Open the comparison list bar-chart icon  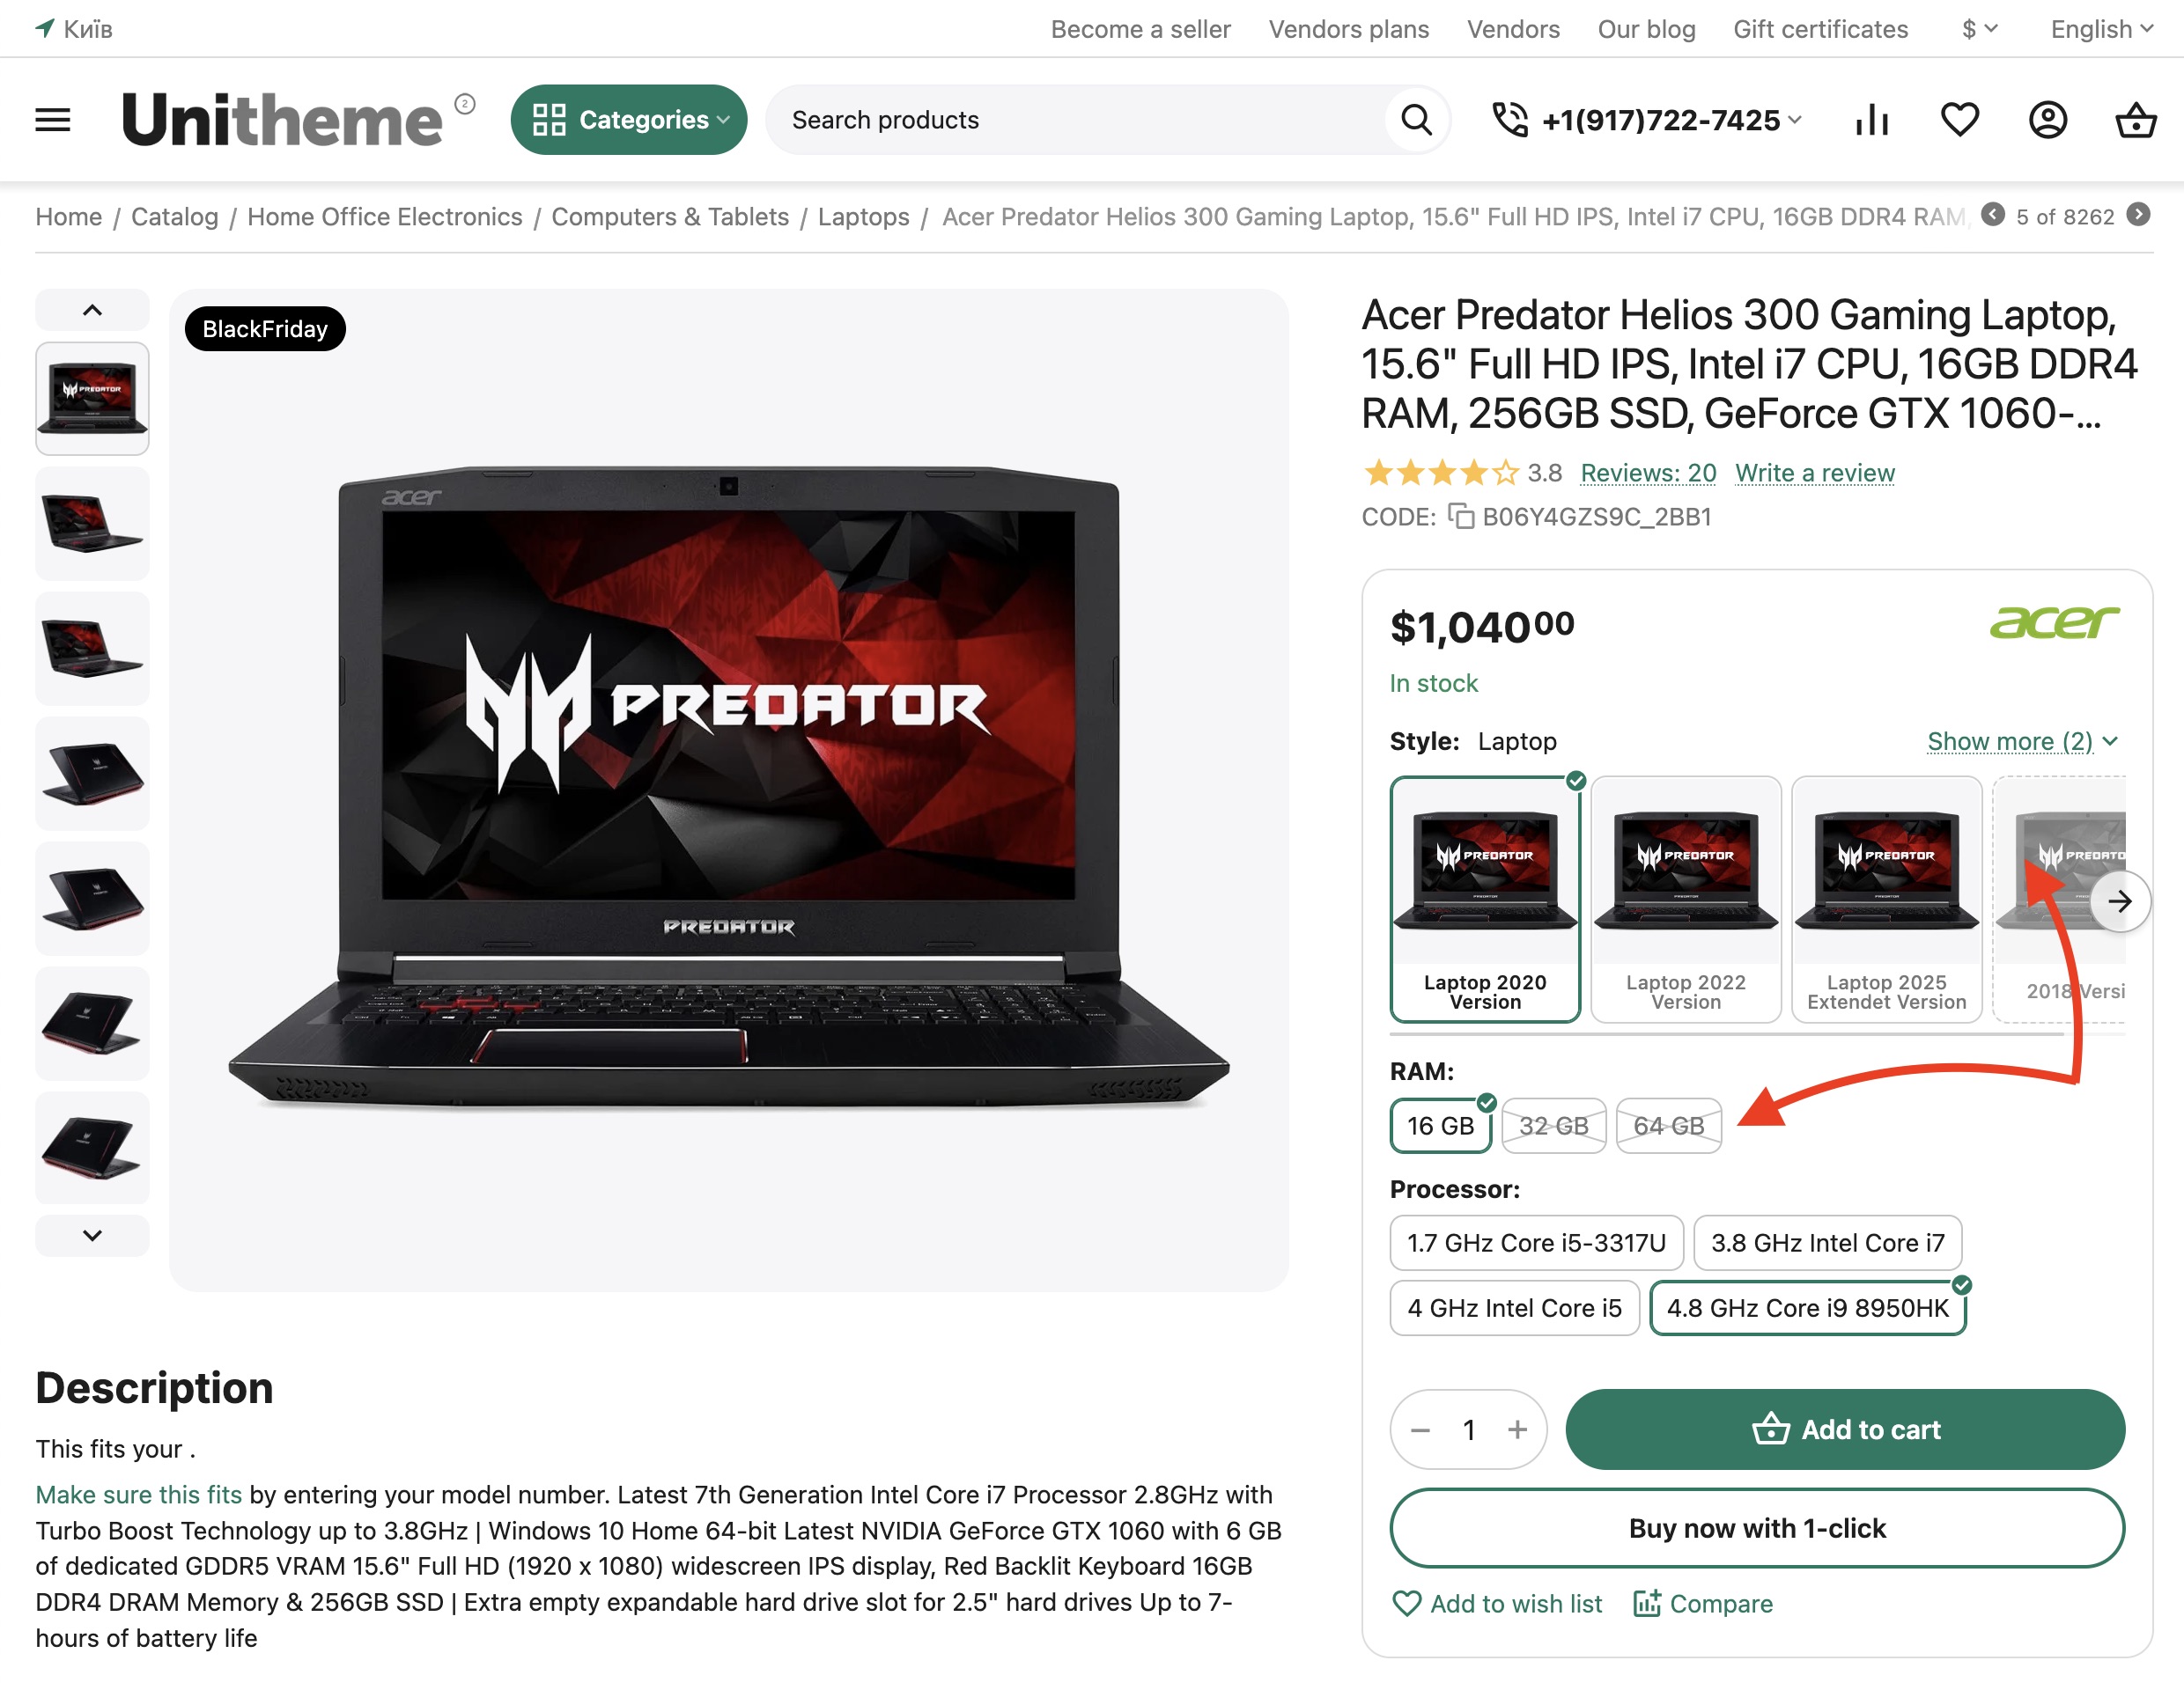click(x=1871, y=120)
